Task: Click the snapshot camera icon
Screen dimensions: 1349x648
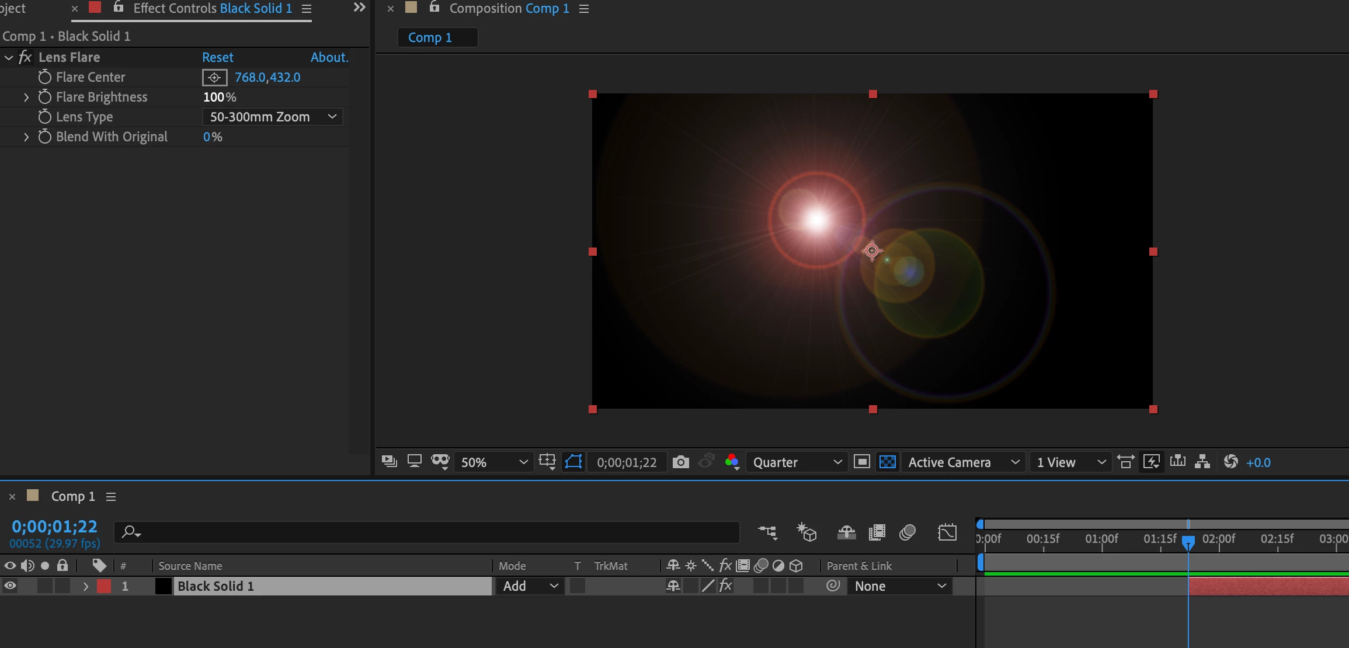Action: click(x=680, y=462)
